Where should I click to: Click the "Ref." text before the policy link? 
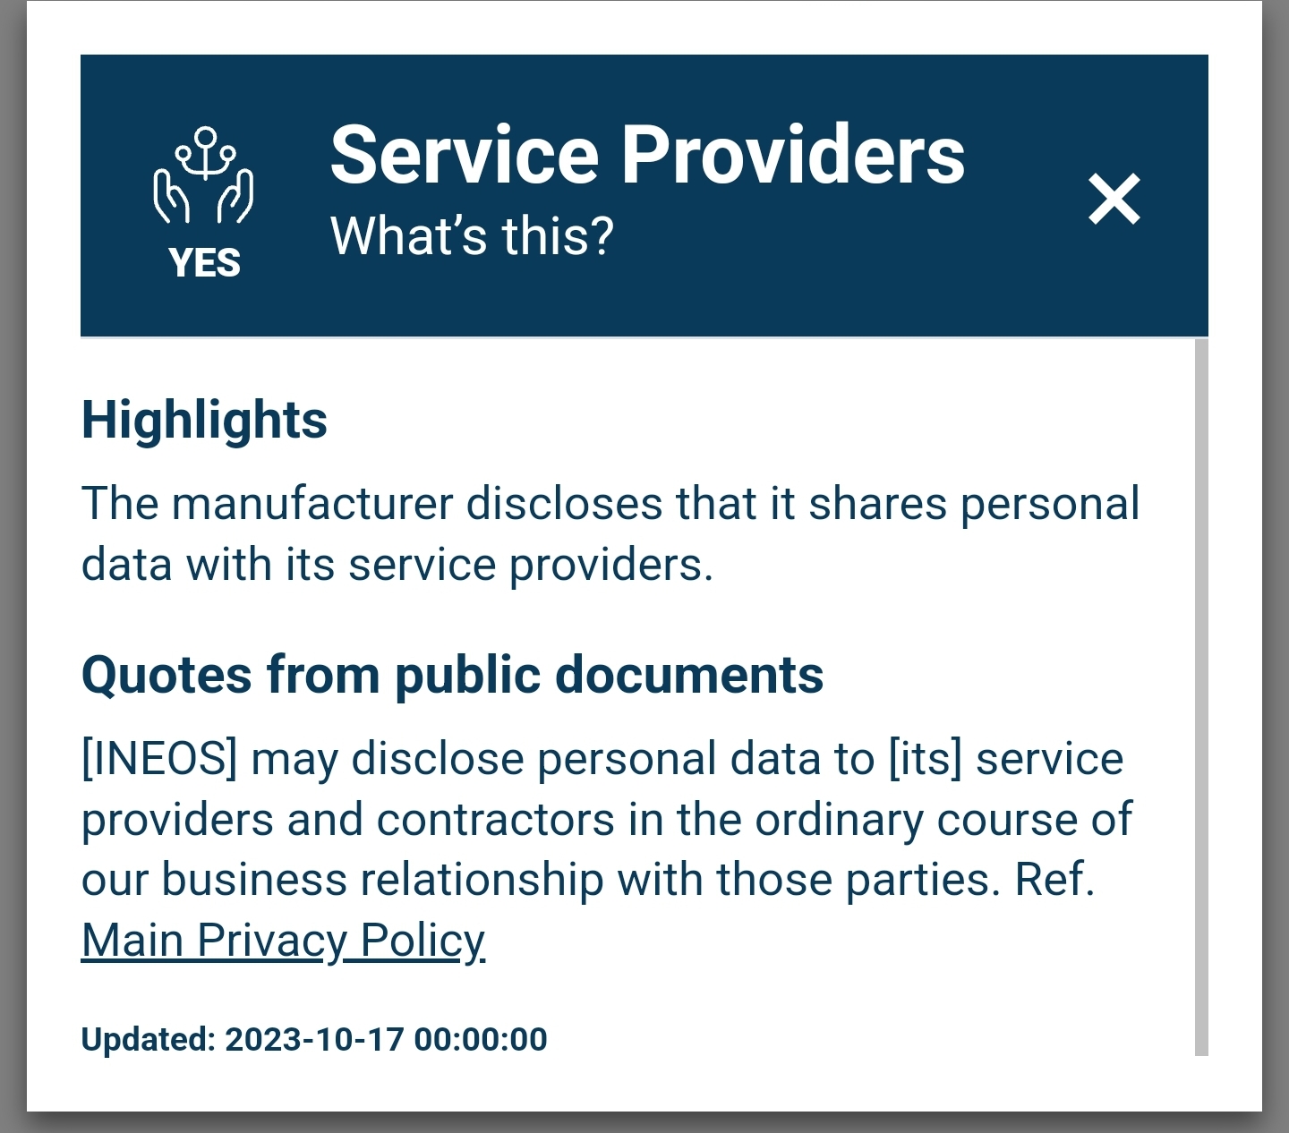tap(1054, 880)
